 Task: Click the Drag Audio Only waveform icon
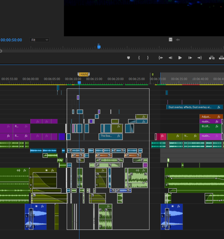[x=178, y=40]
